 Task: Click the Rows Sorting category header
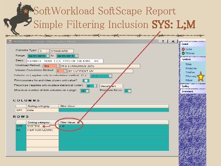point(42,122)
